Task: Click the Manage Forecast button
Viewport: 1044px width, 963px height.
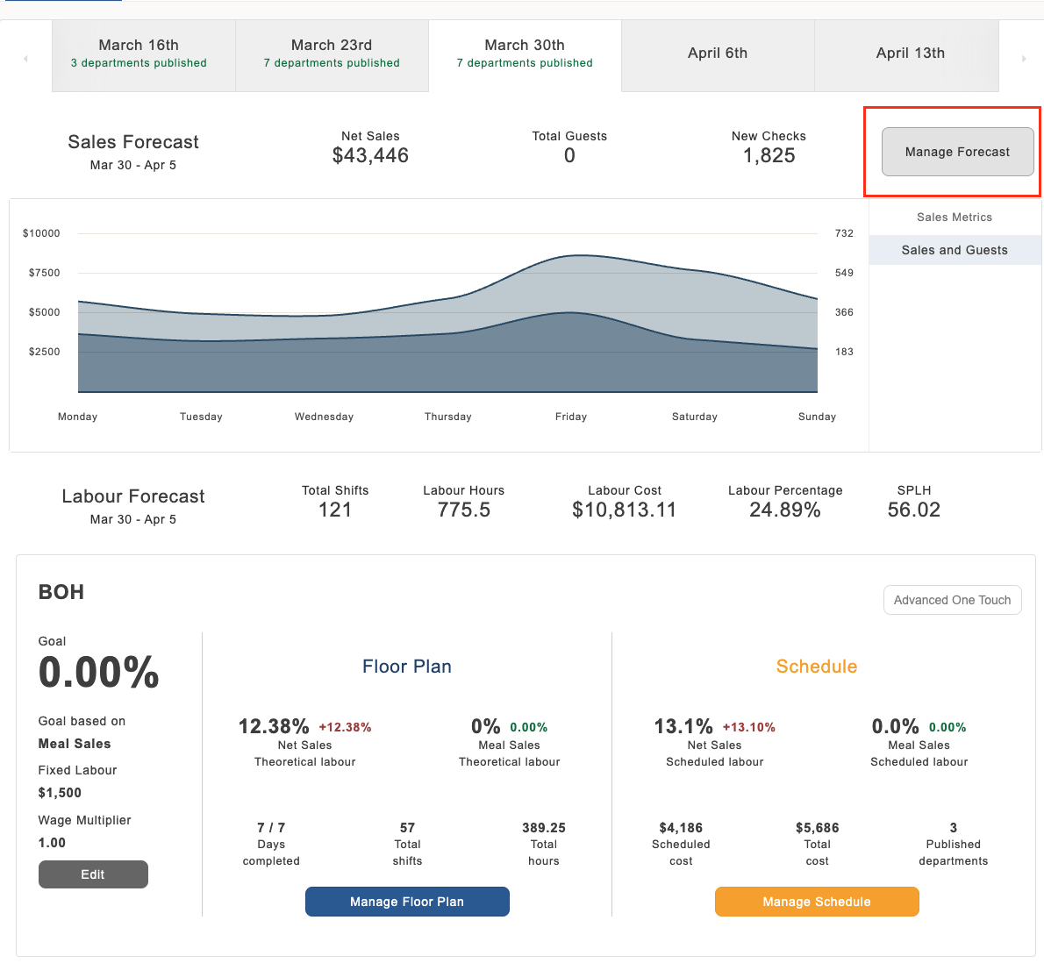Action: [957, 152]
